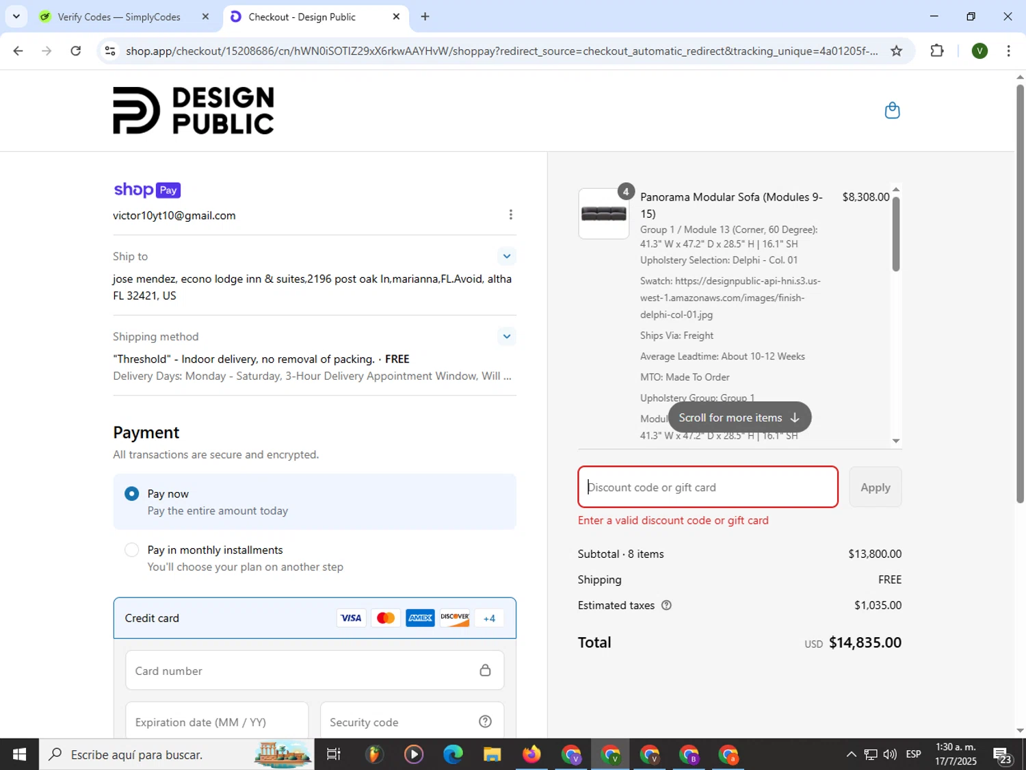The height and width of the screenshot is (770, 1026).
Task: Click the security code help icon
Action: [x=485, y=721]
